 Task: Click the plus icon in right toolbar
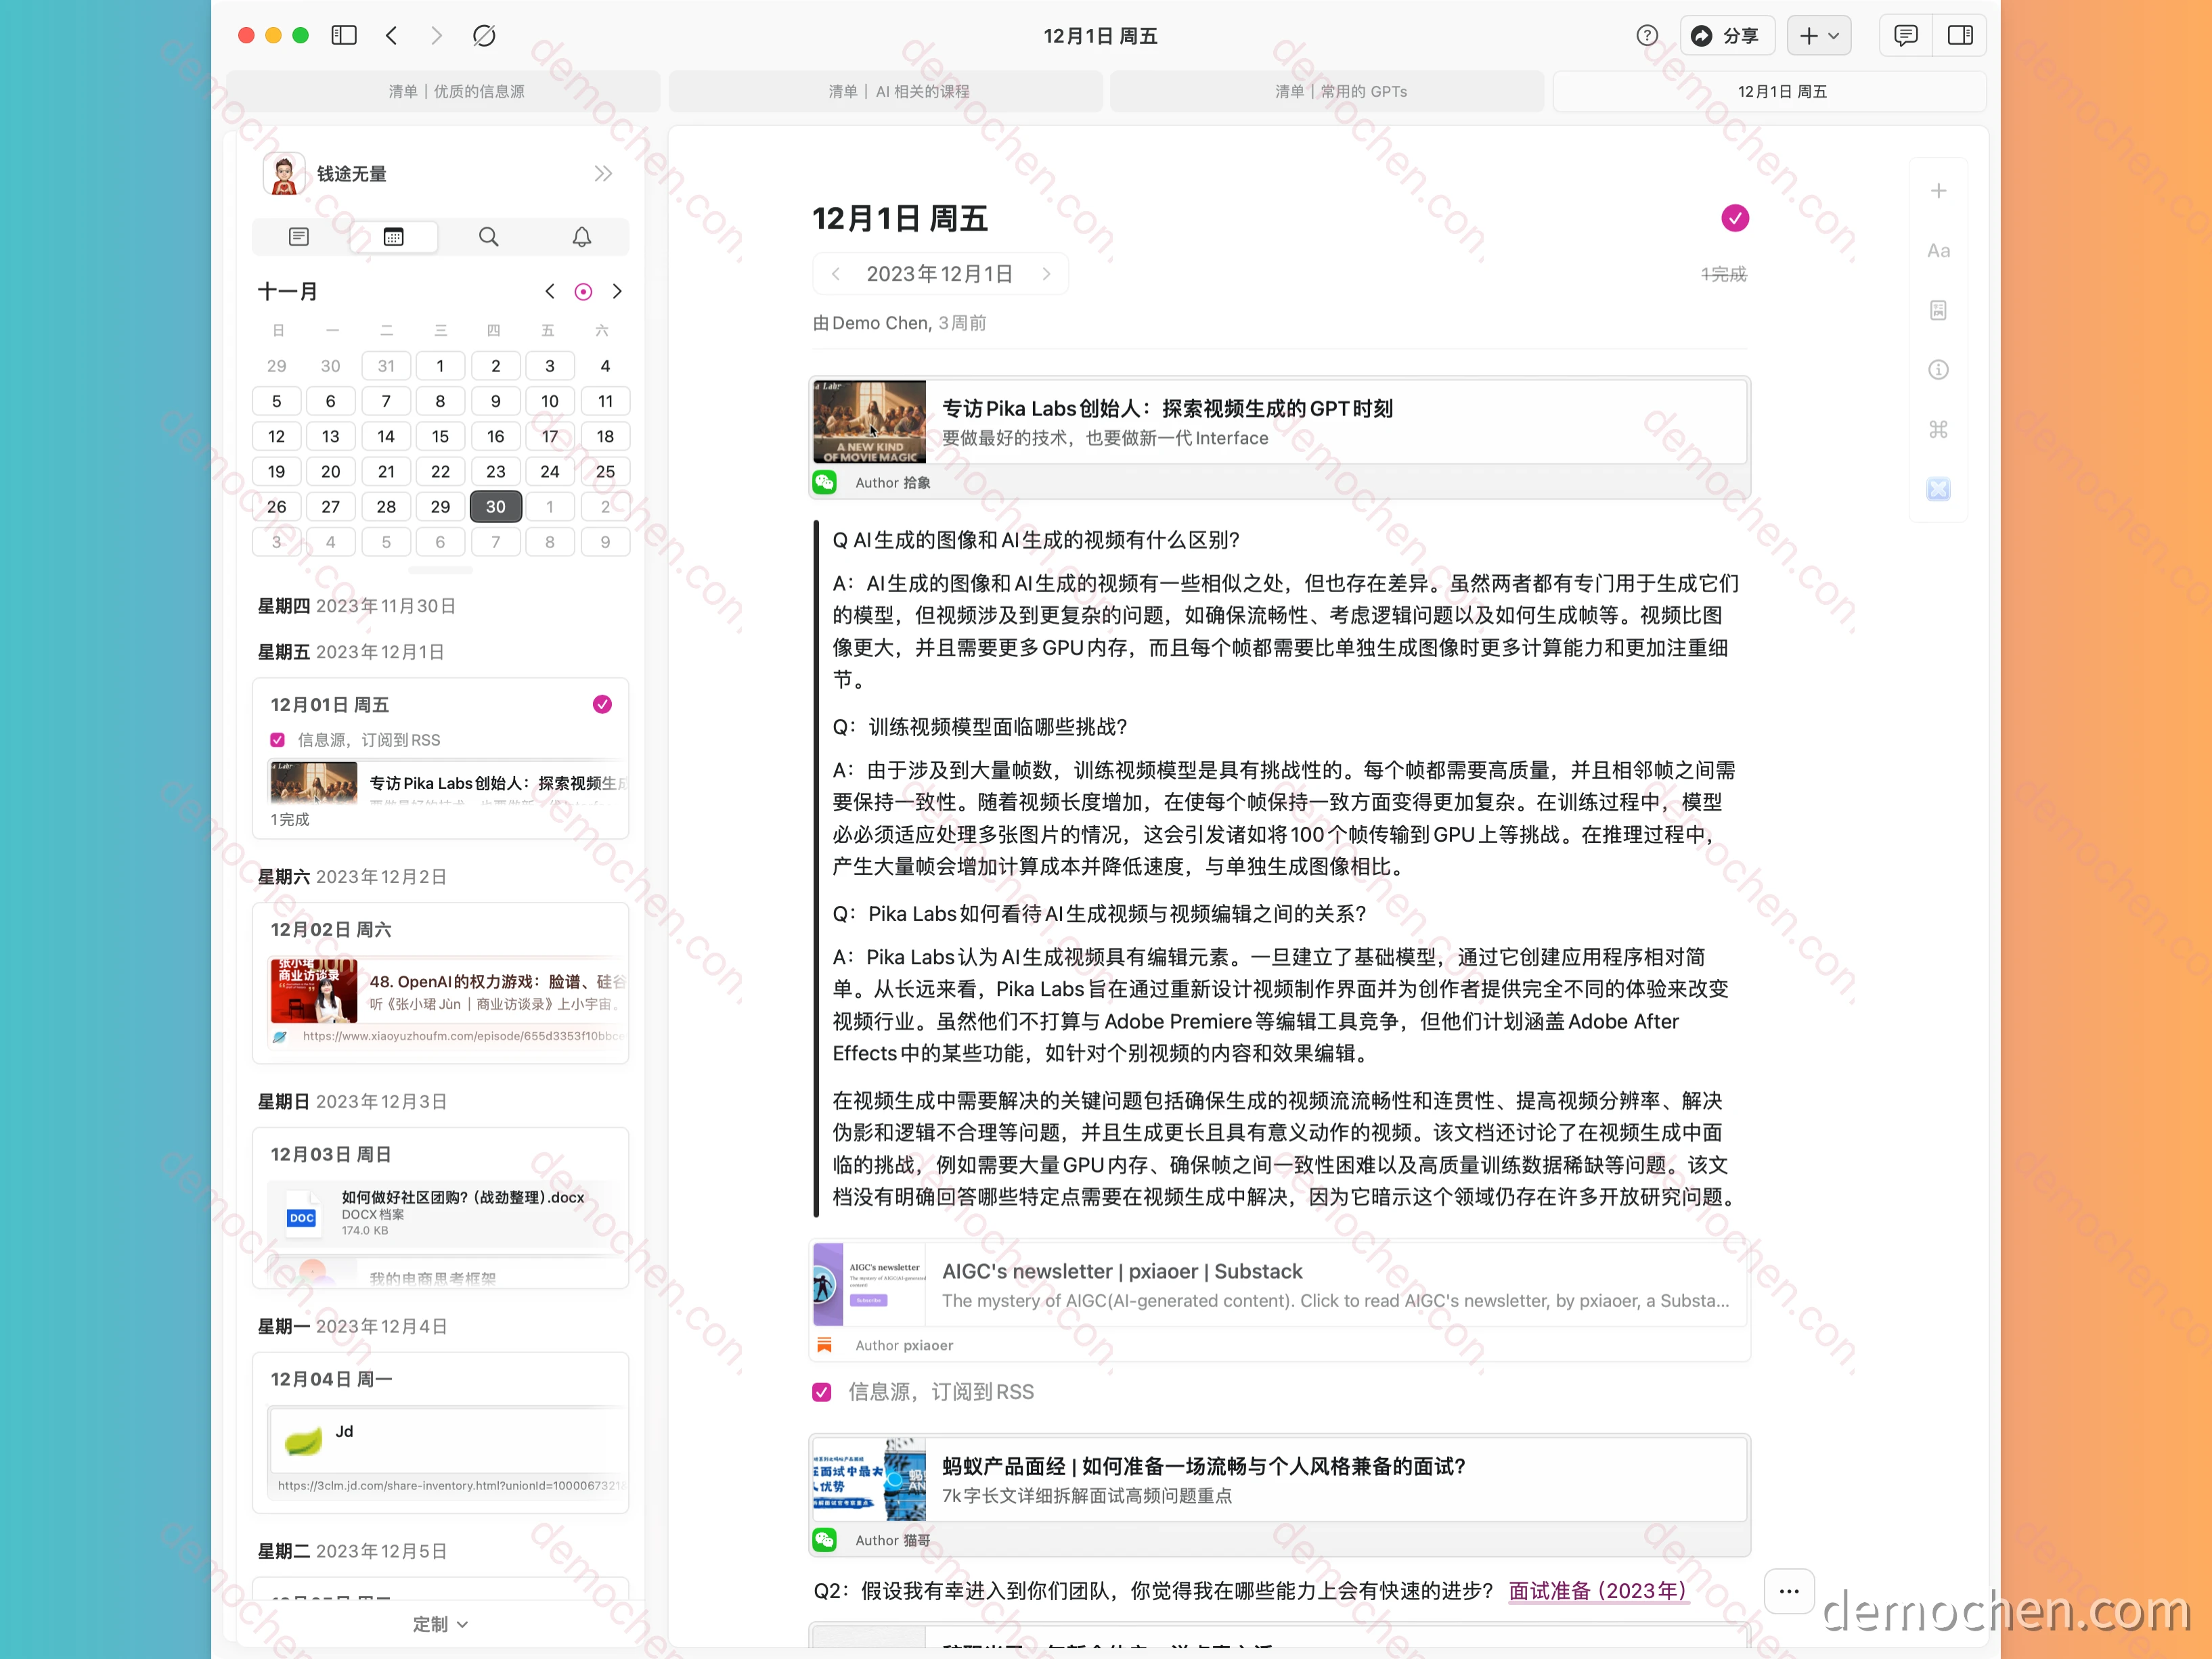click(1938, 191)
